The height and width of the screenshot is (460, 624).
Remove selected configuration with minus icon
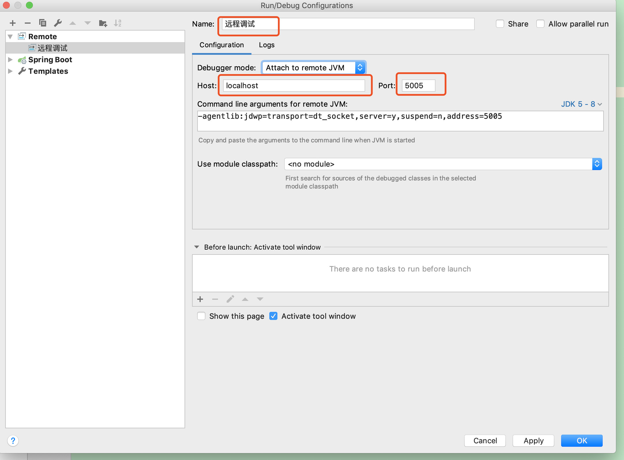point(28,23)
